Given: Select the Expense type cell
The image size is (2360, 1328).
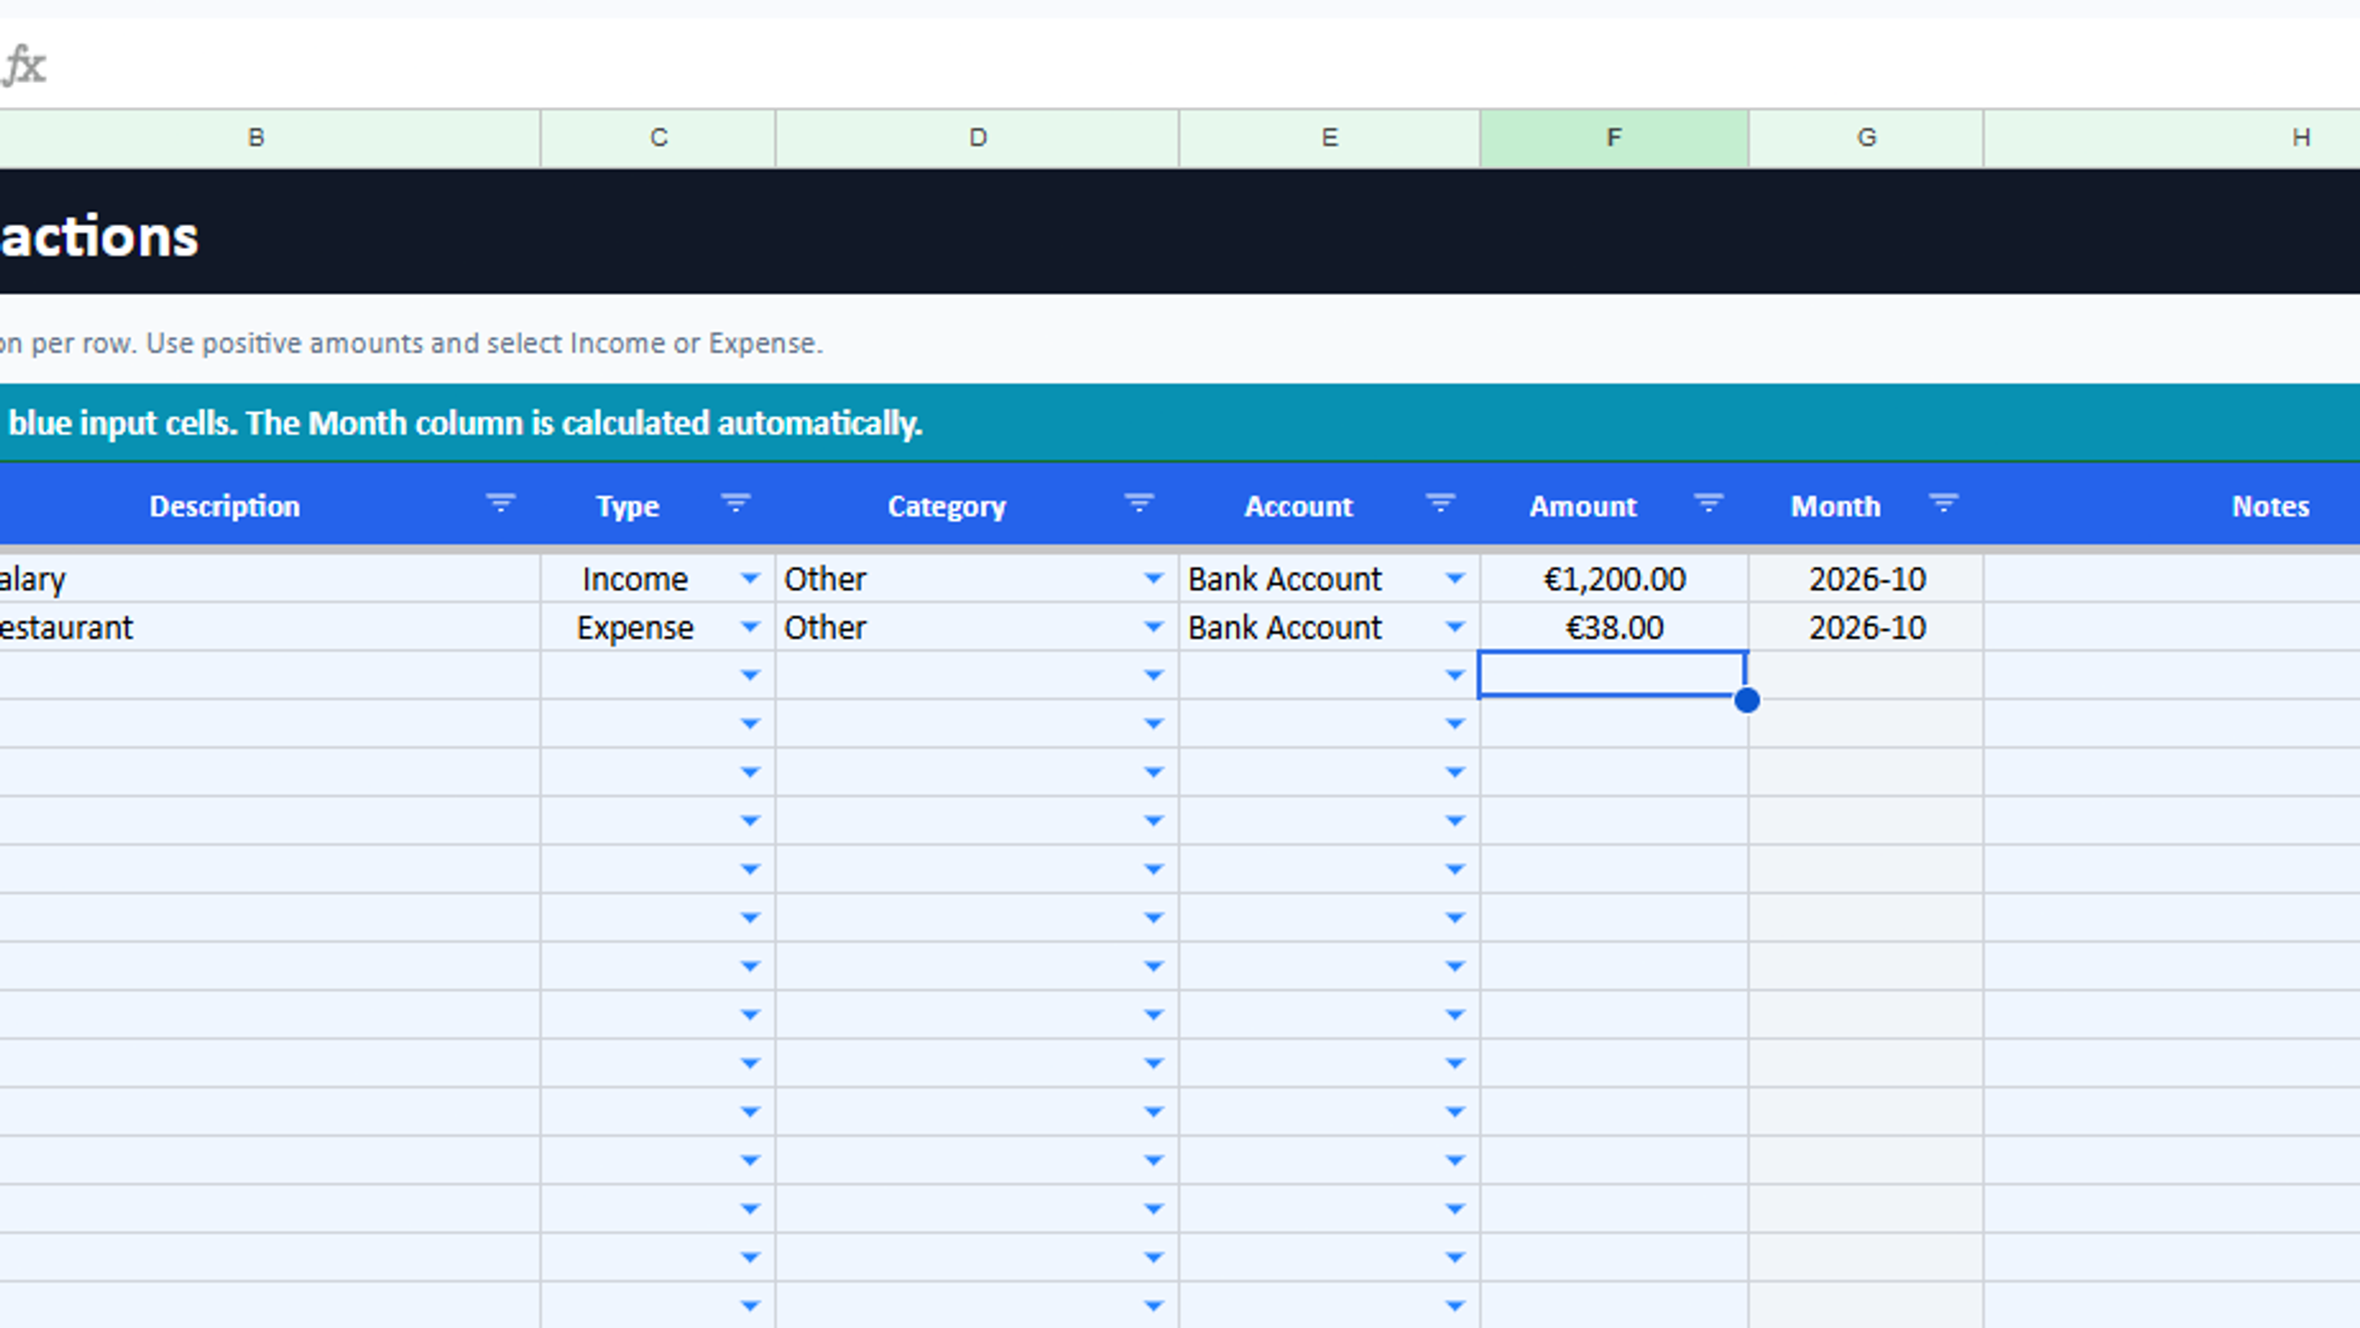Looking at the screenshot, I should 658,628.
